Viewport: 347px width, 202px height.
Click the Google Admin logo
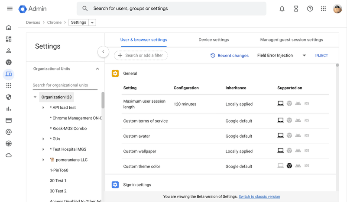tap(32, 9)
